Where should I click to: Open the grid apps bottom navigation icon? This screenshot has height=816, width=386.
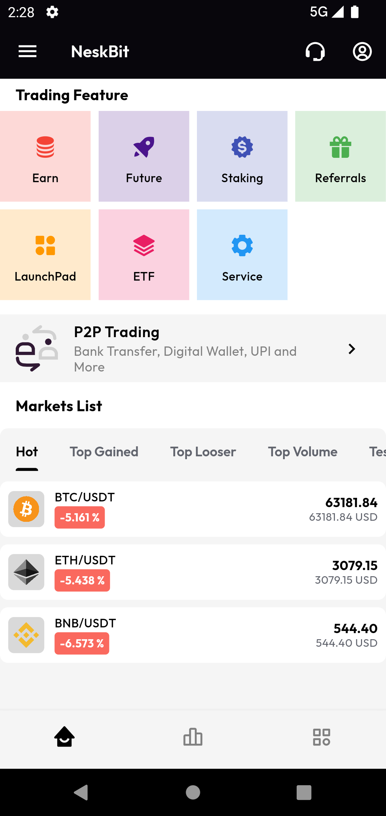(322, 737)
